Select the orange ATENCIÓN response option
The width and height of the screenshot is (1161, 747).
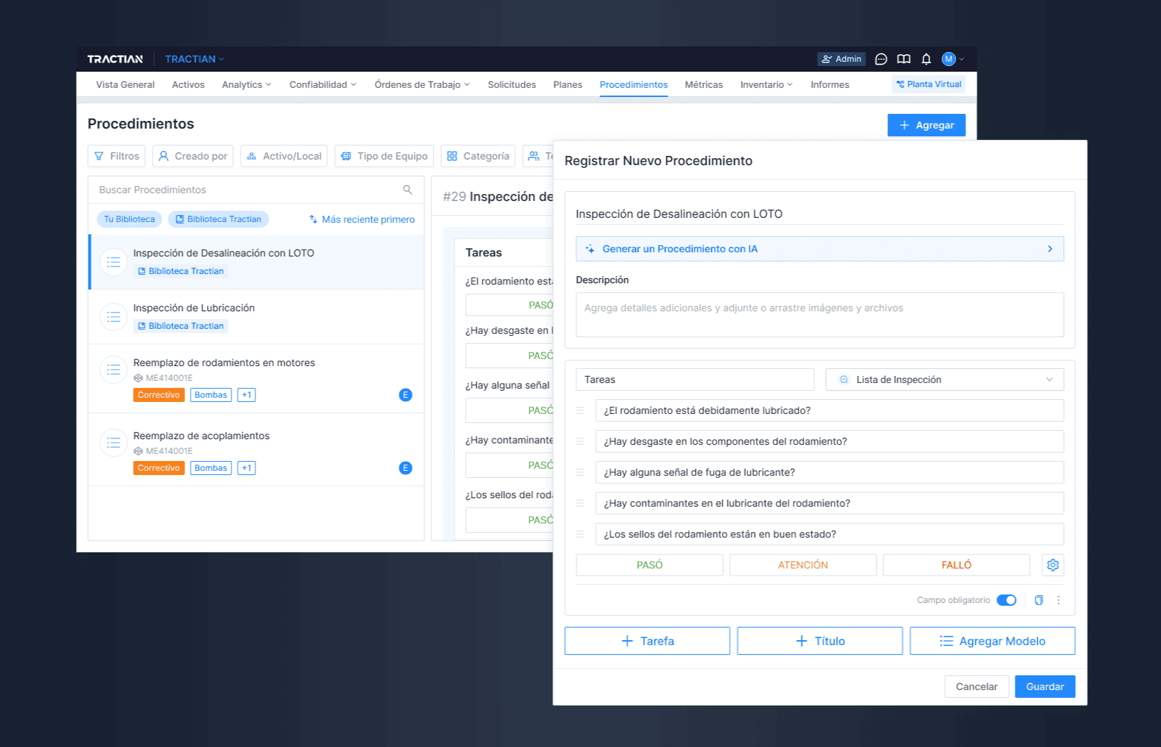802,565
